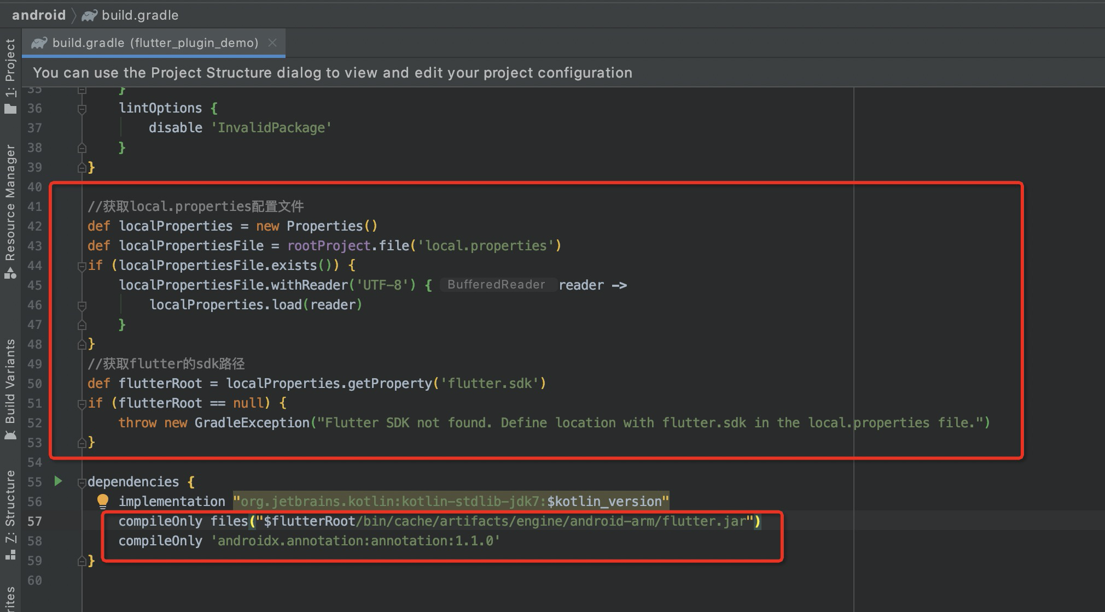
Task: Collapse the dependencies block
Action: click(x=82, y=482)
